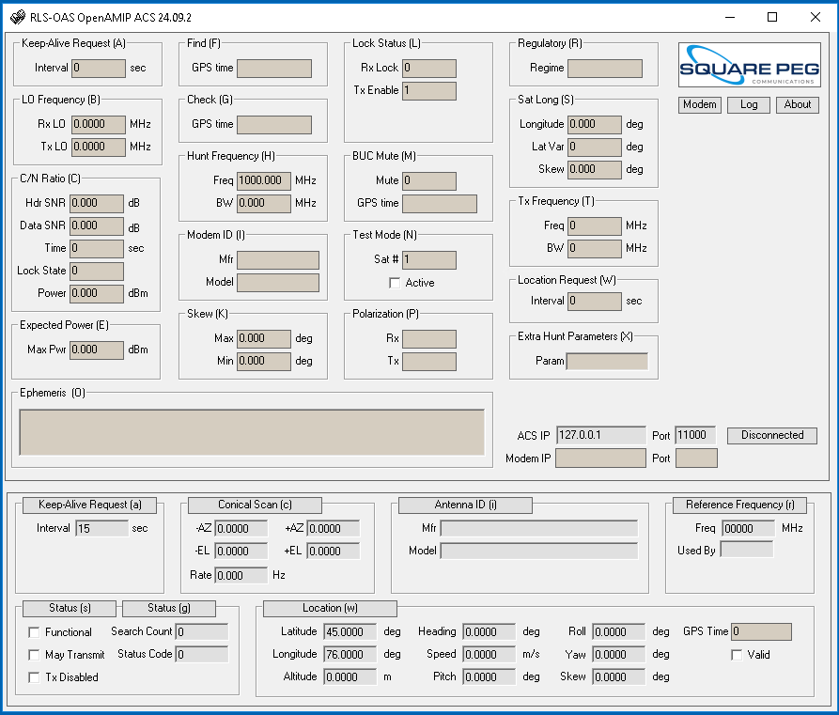Screen dimensions: 839x715
Task: Select the GPS Time field in Location (w)
Action: [x=761, y=632]
